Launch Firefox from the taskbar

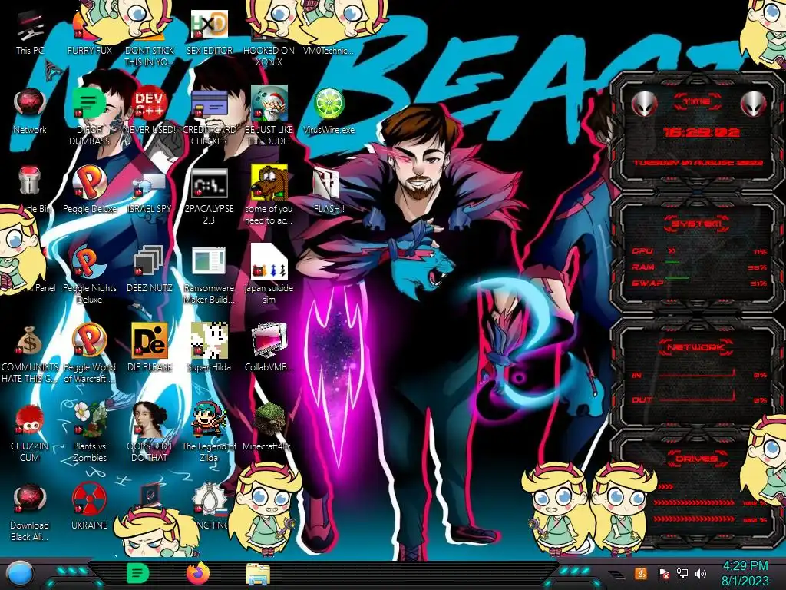click(x=198, y=573)
